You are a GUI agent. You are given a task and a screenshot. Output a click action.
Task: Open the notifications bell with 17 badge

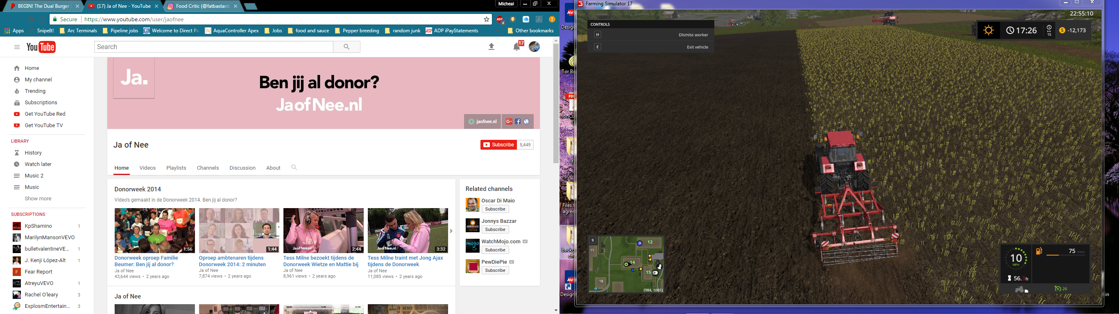[517, 47]
